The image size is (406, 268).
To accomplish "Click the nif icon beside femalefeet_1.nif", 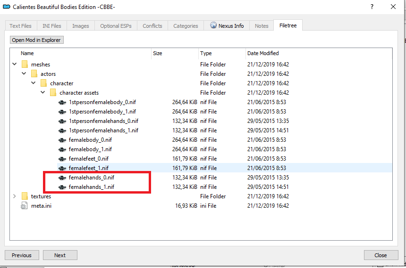I will (62, 168).
